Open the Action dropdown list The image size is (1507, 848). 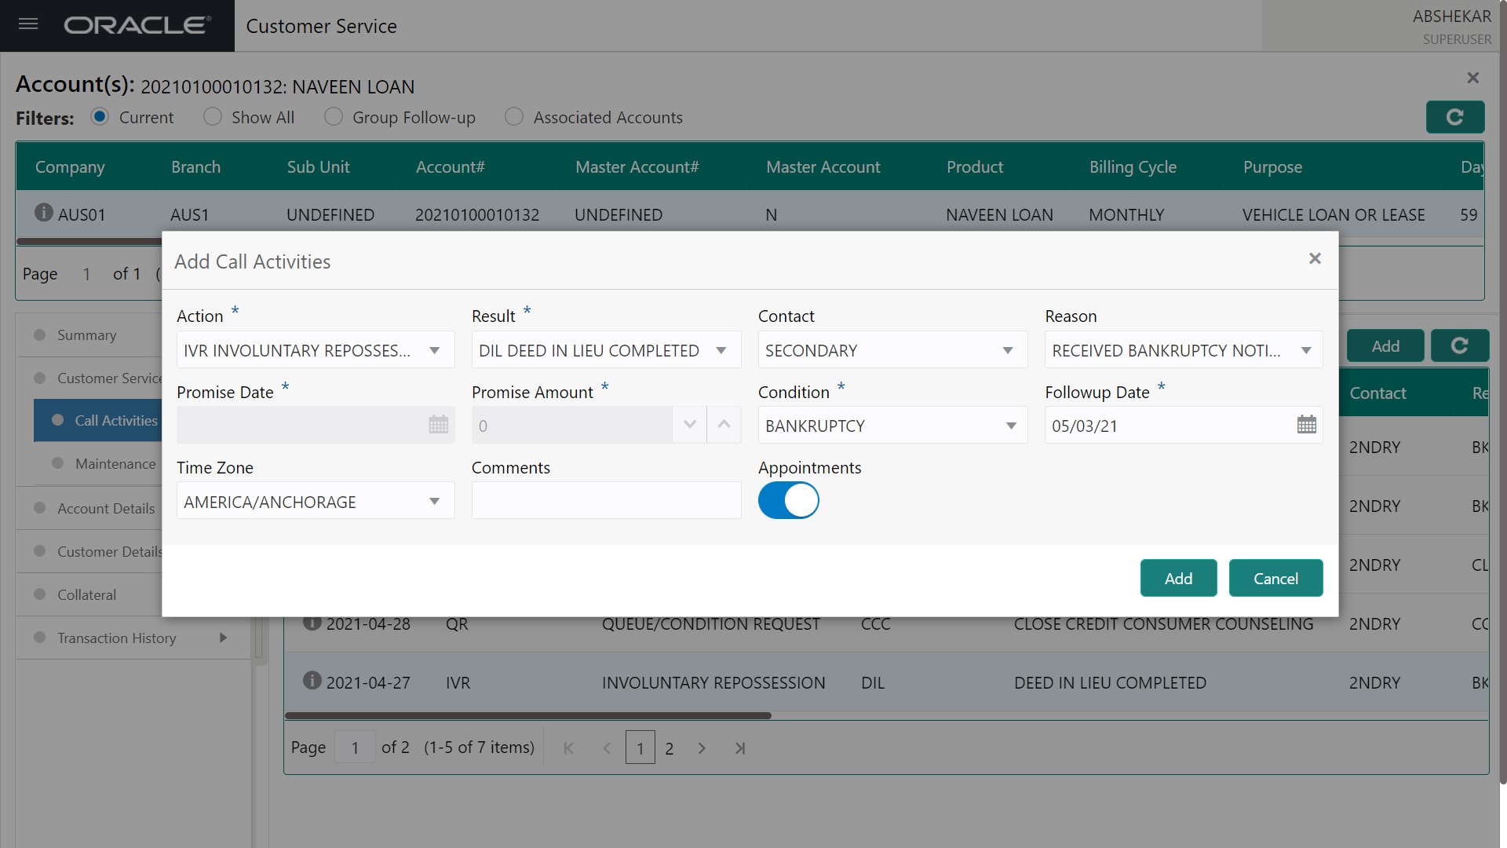click(434, 350)
